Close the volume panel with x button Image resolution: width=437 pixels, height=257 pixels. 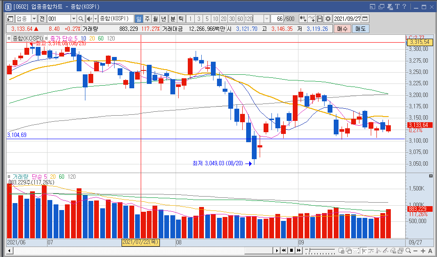(x=431, y=176)
